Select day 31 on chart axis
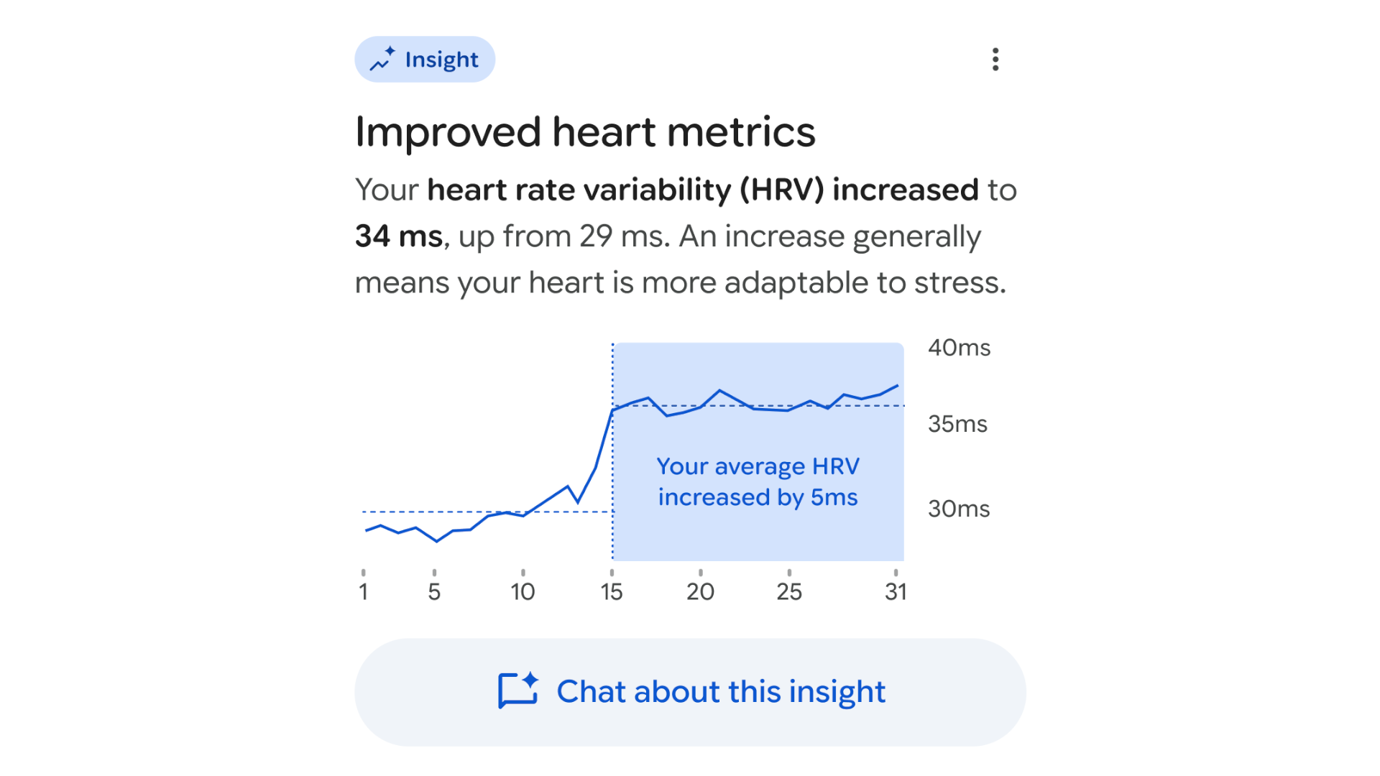The image size is (1380, 776). (x=896, y=591)
